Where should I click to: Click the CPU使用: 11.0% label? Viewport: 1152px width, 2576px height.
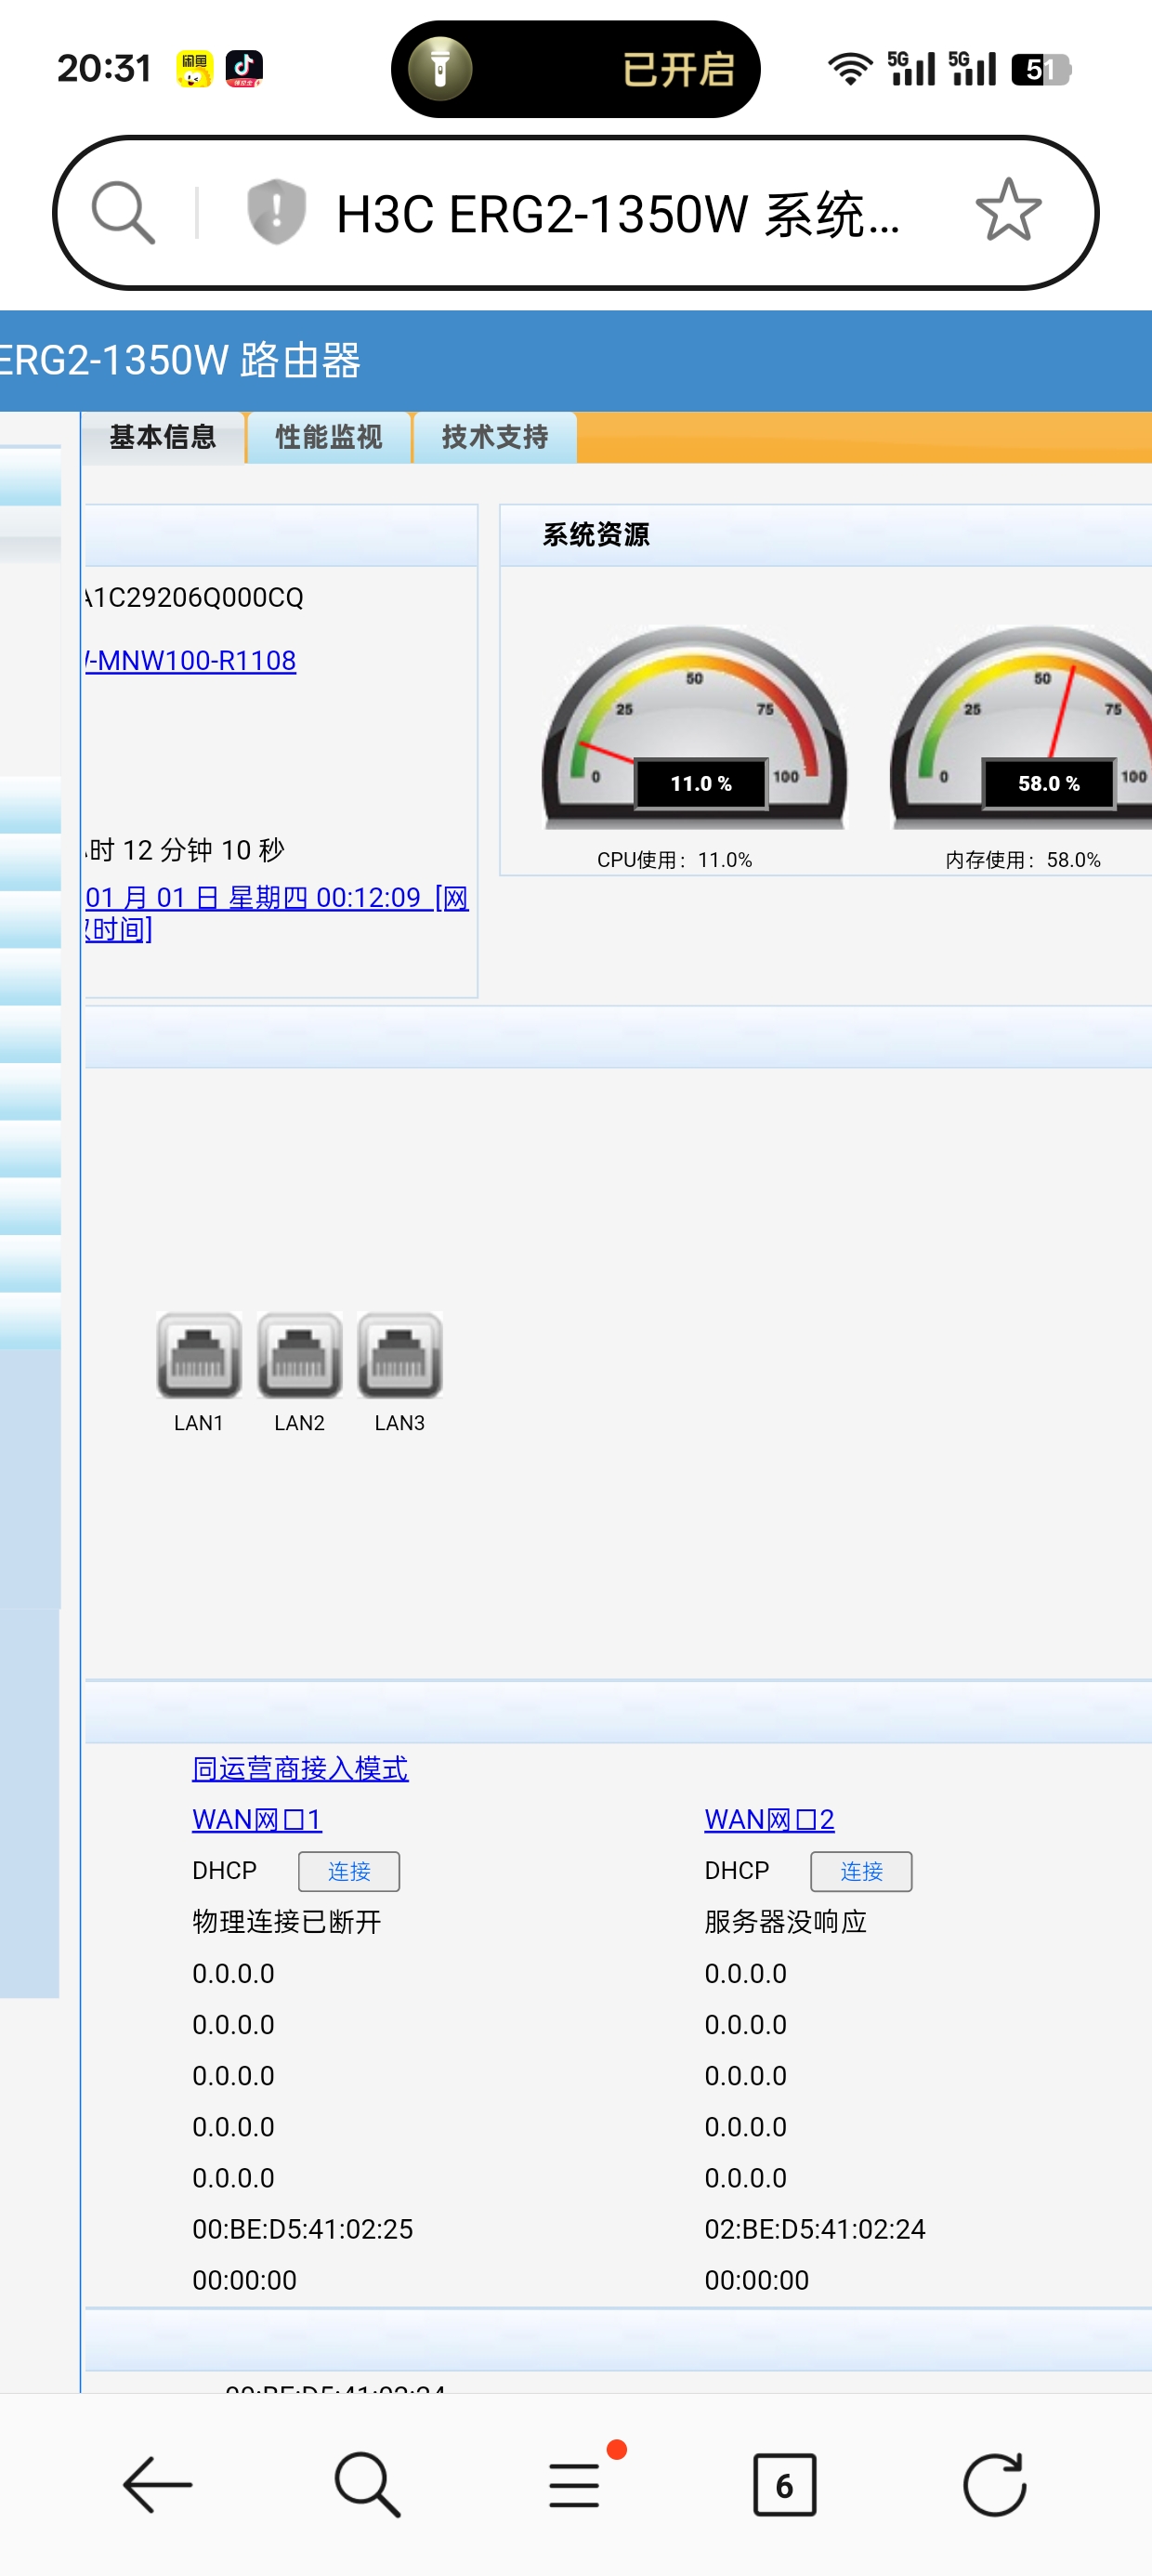coord(674,860)
